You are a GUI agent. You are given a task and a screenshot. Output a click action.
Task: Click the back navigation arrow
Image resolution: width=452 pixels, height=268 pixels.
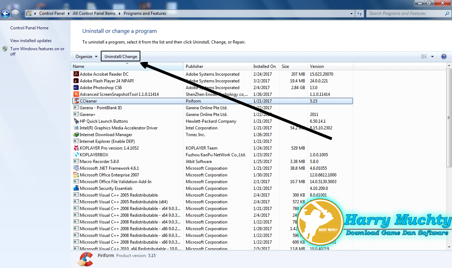pos(6,13)
